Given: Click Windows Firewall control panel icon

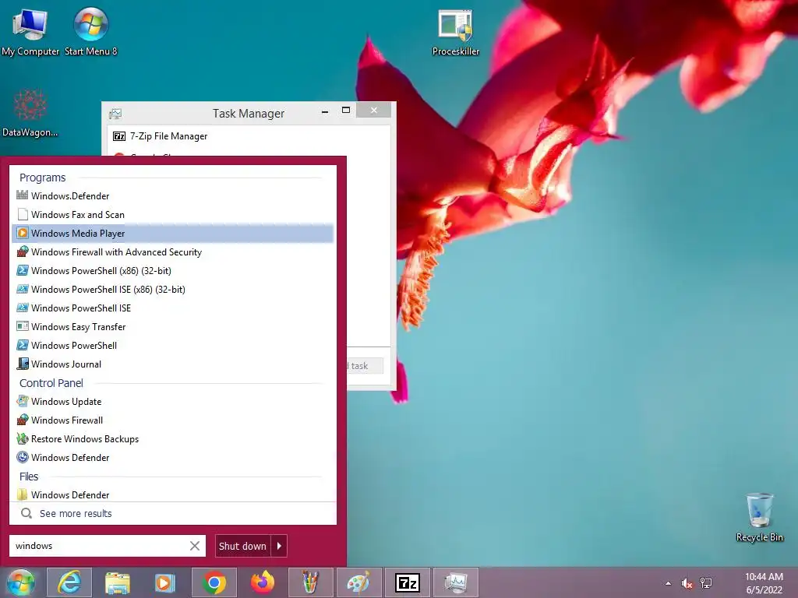Looking at the screenshot, I should [x=23, y=420].
